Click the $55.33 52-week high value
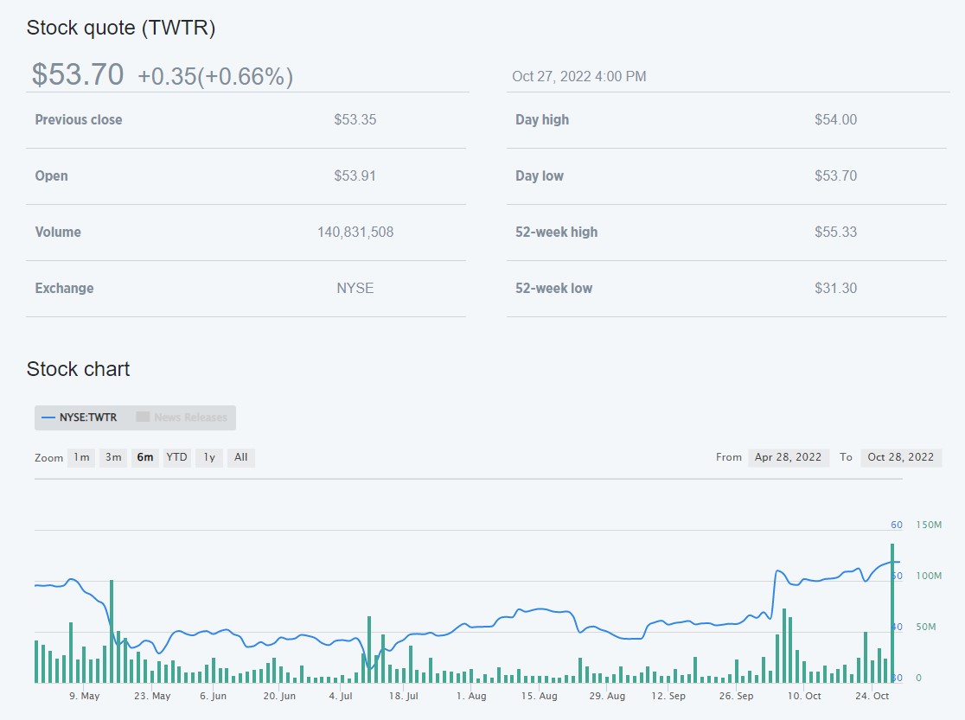Image resolution: width=965 pixels, height=720 pixels. 836,232
